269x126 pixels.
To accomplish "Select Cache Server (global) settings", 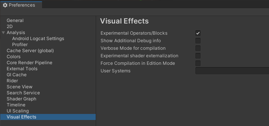I will click(x=30, y=51).
